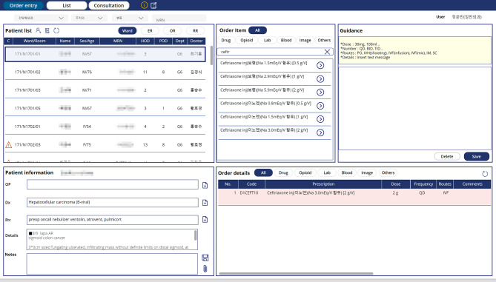This screenshot has height=282, width=496.
Task: Filter Order item by Image
Action: click(x=305, y=41)
